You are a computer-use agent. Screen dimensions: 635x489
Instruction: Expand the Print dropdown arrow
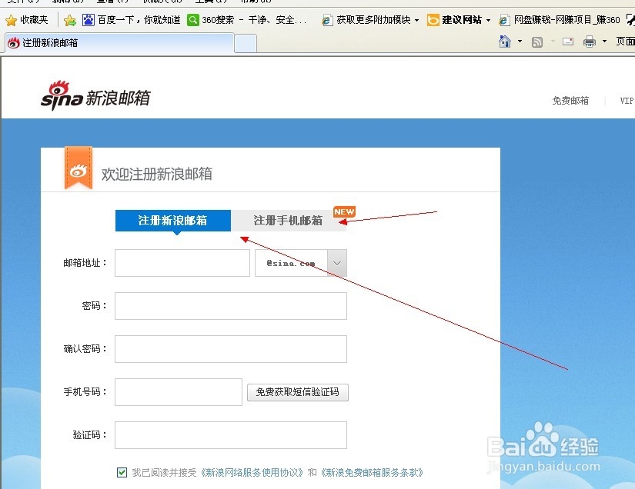point(605,42)
